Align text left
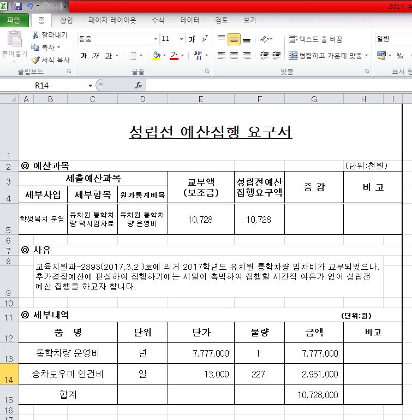The height and width of the screenshot is (420, 412). [x=222, y=56]
